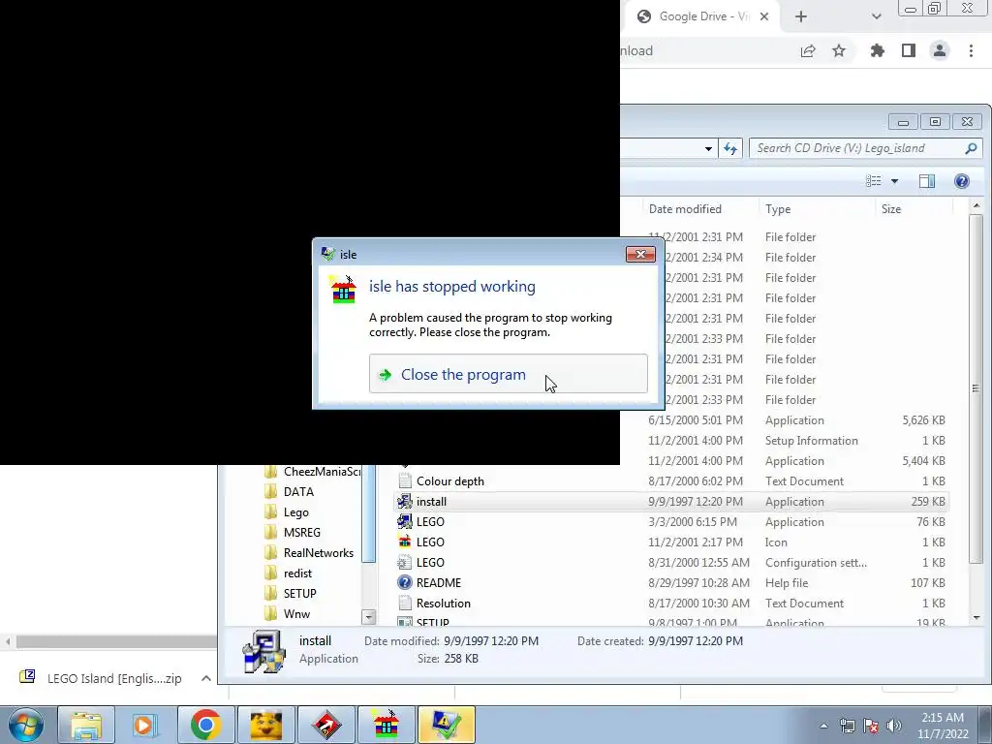The width and height of the screenshot is (992, 744).
Task: Open the Chrome three-dot menu
Action: click(x=971, y=50)
